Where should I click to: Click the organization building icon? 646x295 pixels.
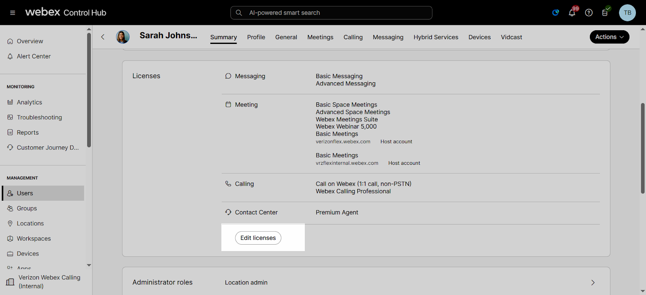pyautogui.click(x=10, y=282)
